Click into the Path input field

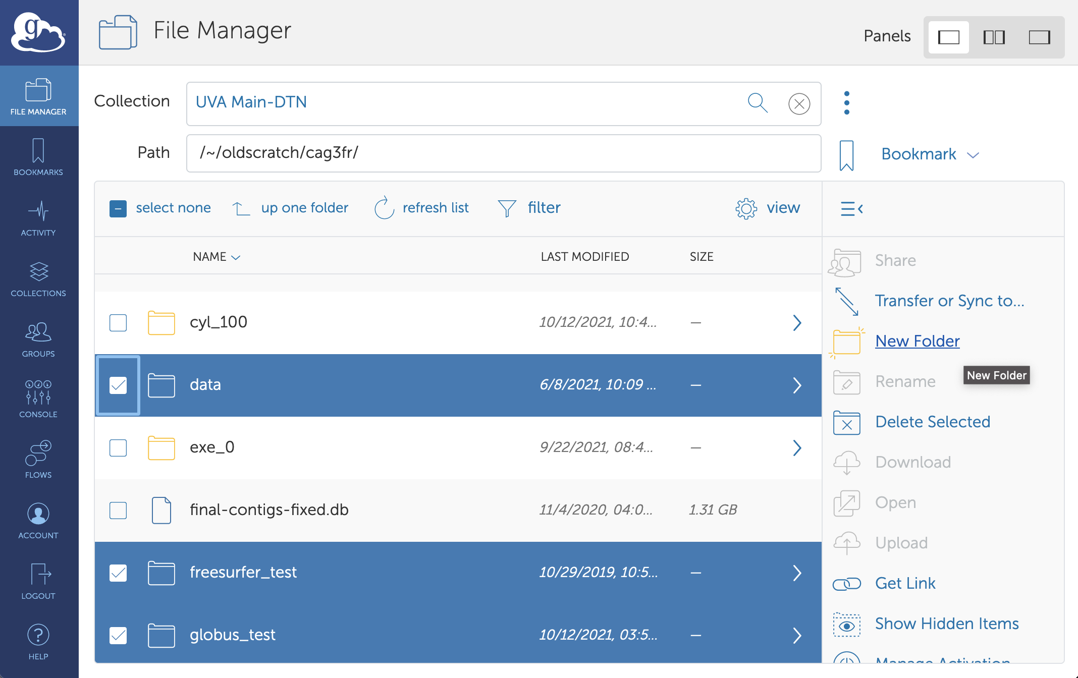[x=503, y=153]
